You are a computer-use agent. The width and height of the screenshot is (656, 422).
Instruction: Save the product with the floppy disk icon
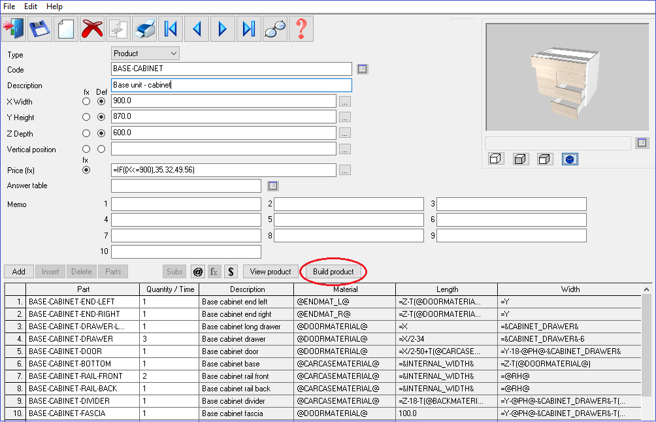click(x=40, y=29)
